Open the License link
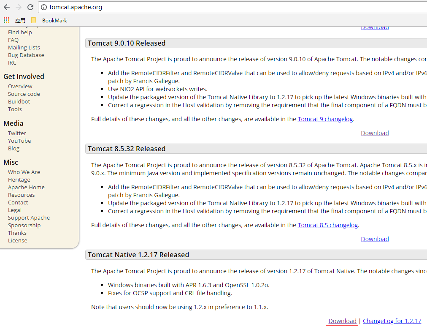This screenshot has height=329, width=427. [x=17, y=240]
